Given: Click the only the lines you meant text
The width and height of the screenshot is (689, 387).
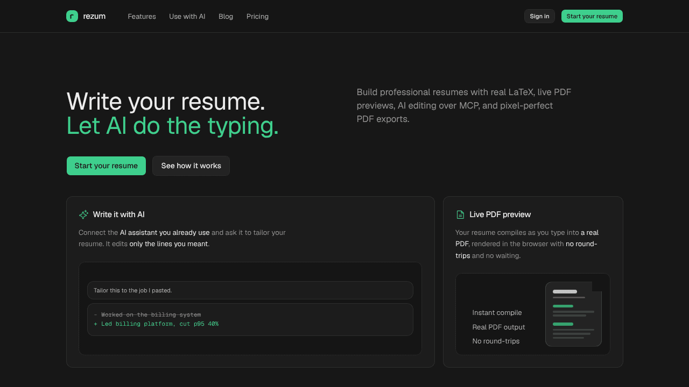Looking at the screenshot, I should (168, 244).
